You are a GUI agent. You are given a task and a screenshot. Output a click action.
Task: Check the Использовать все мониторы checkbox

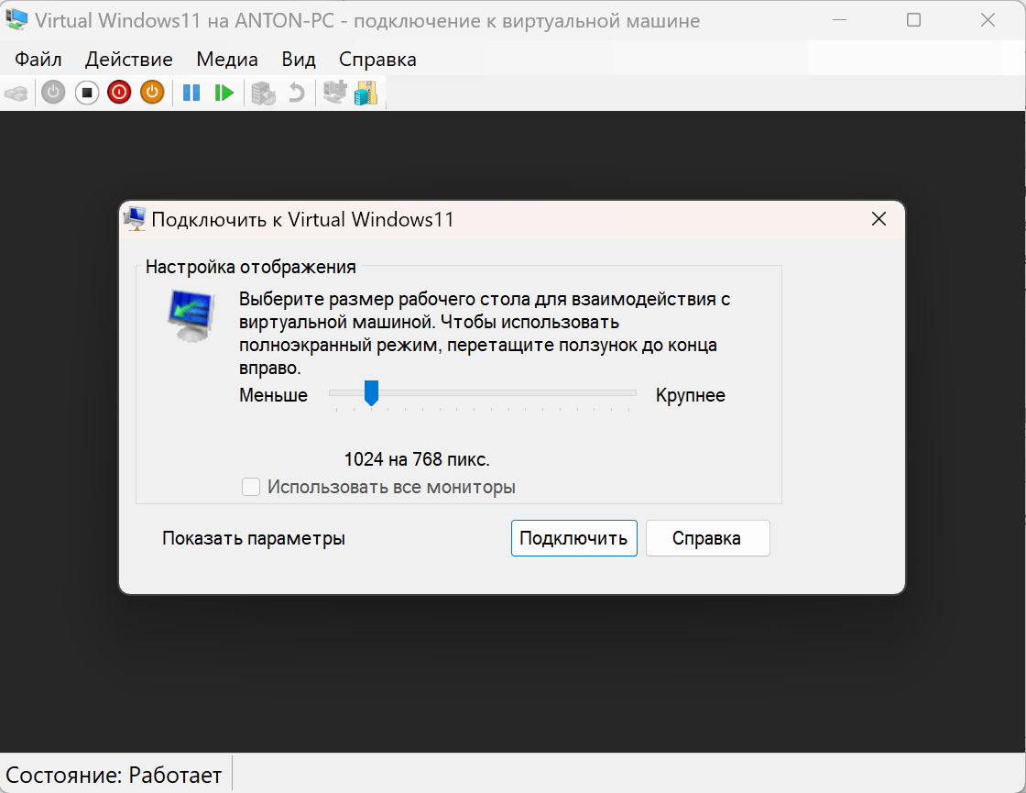point(251,487)
